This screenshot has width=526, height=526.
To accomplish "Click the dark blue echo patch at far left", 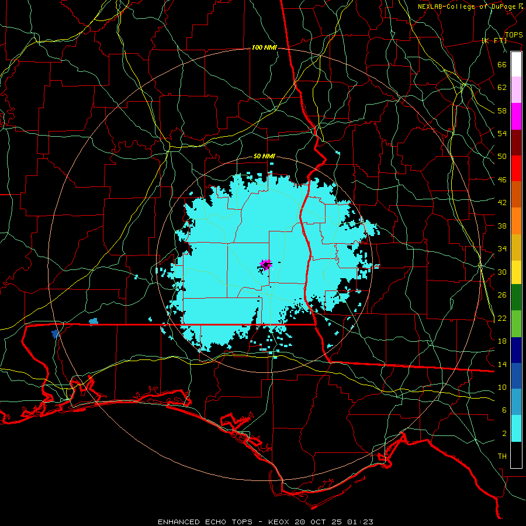I will click(56, 334).
